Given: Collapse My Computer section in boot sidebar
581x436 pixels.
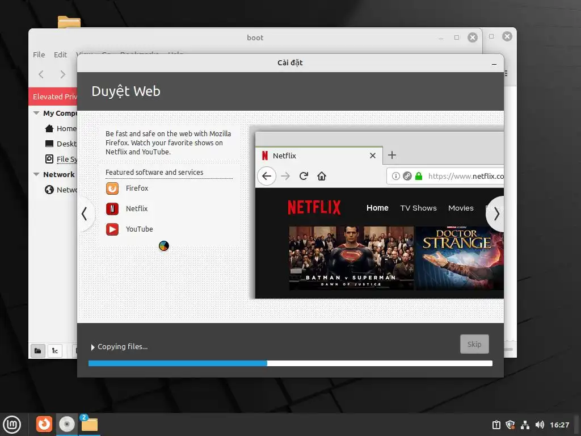Looking at the screenshot, I should click(36, 113).
